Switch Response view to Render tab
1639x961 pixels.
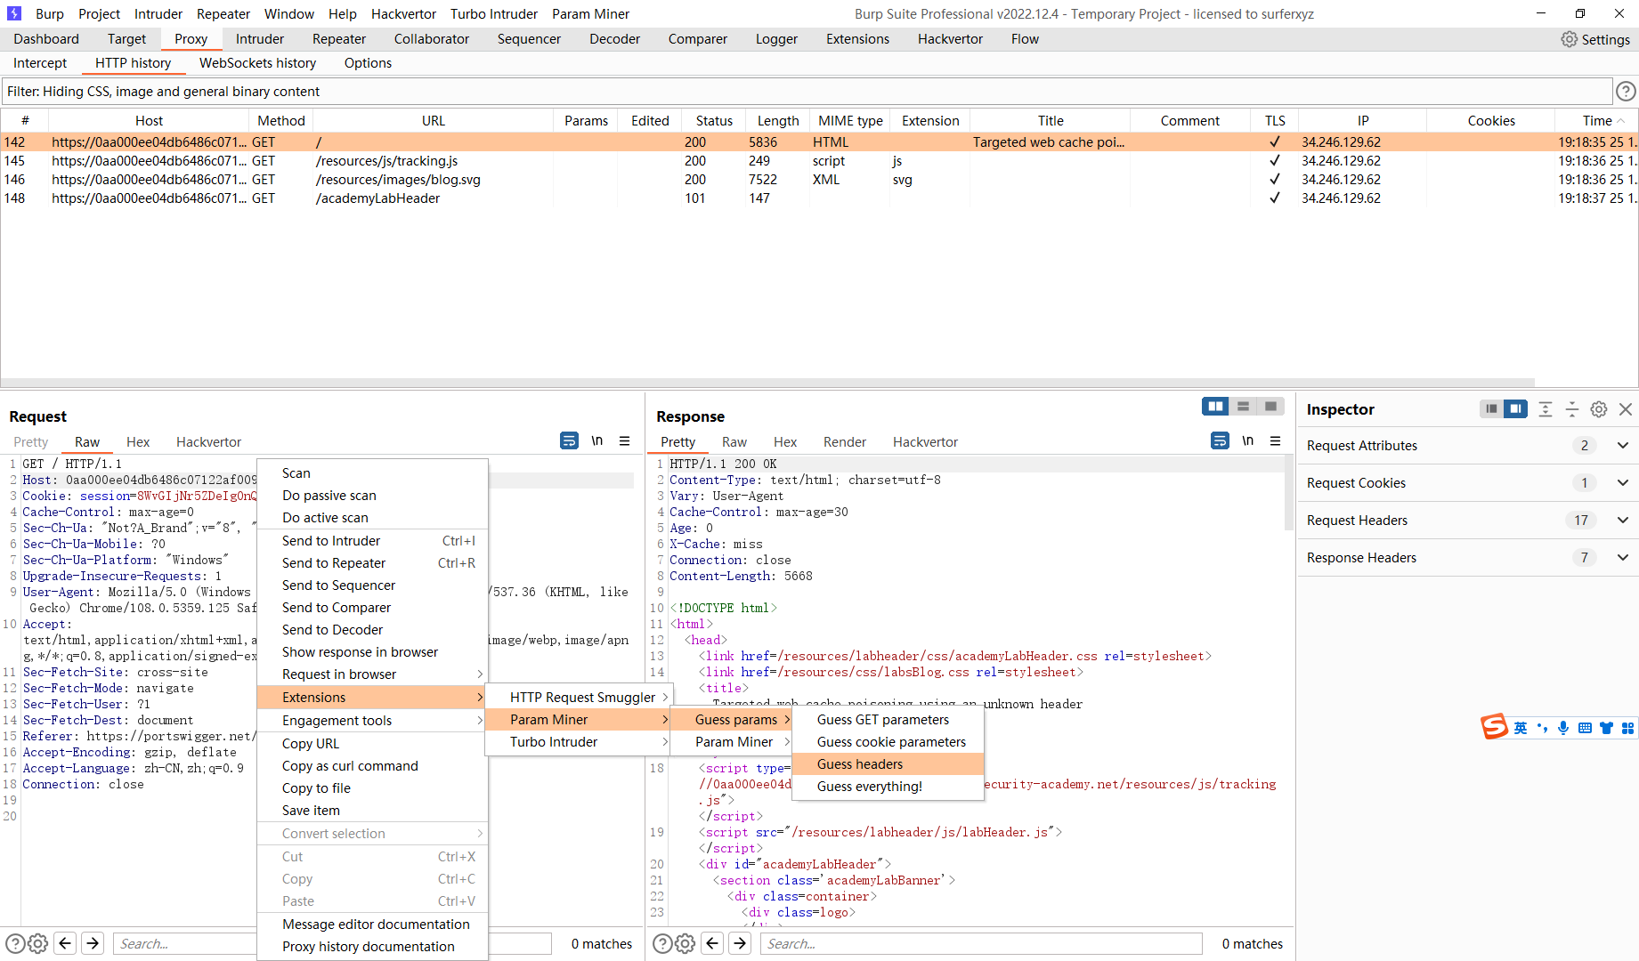[844, 442]
